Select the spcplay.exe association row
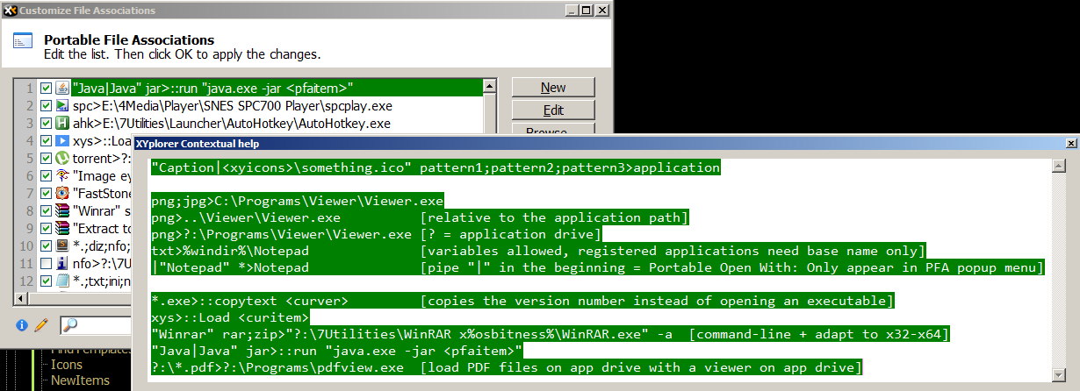Viewport: 1080px width, 391px height. coord(263,105)
